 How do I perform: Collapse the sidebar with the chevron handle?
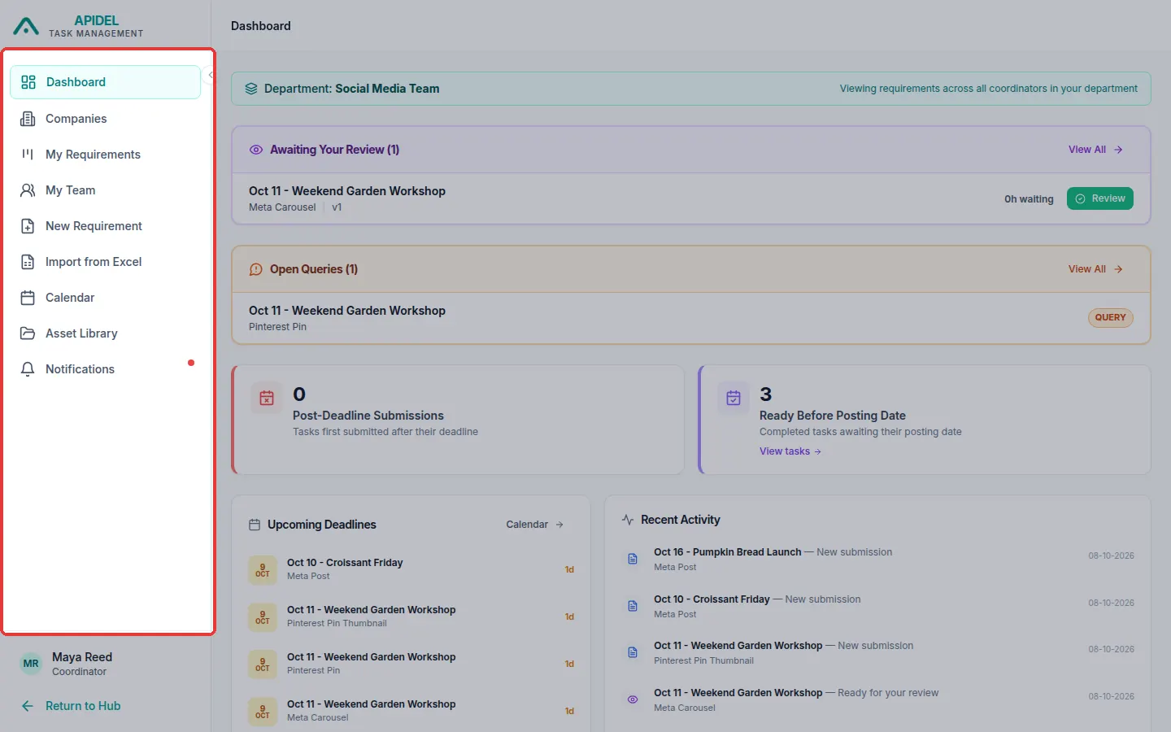coord(210,75)
